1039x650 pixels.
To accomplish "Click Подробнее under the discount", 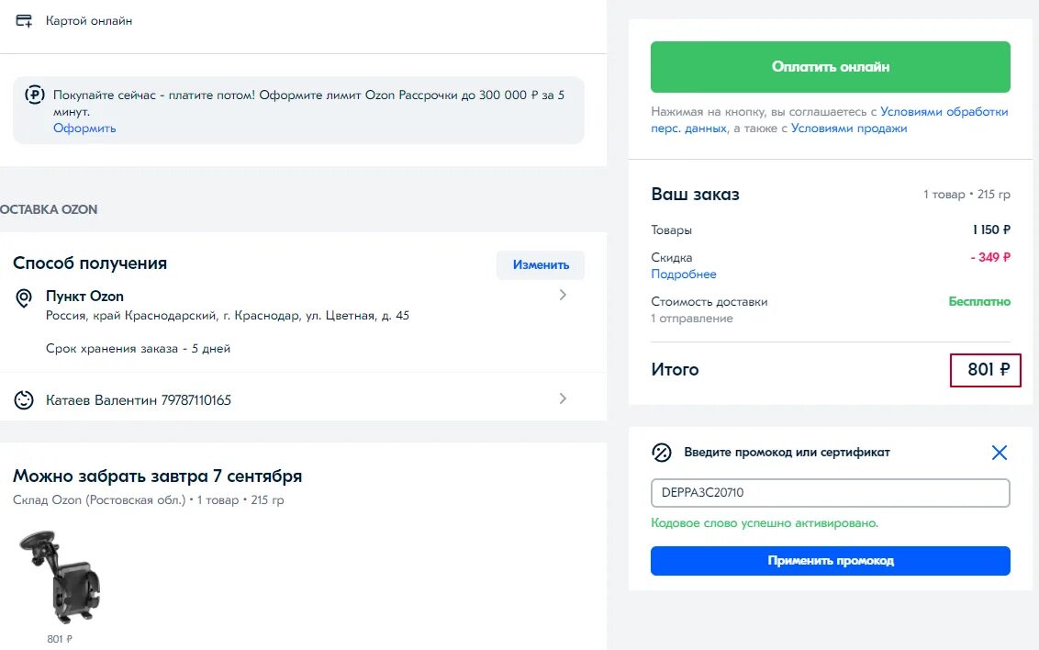I will (x=683, y=275).
